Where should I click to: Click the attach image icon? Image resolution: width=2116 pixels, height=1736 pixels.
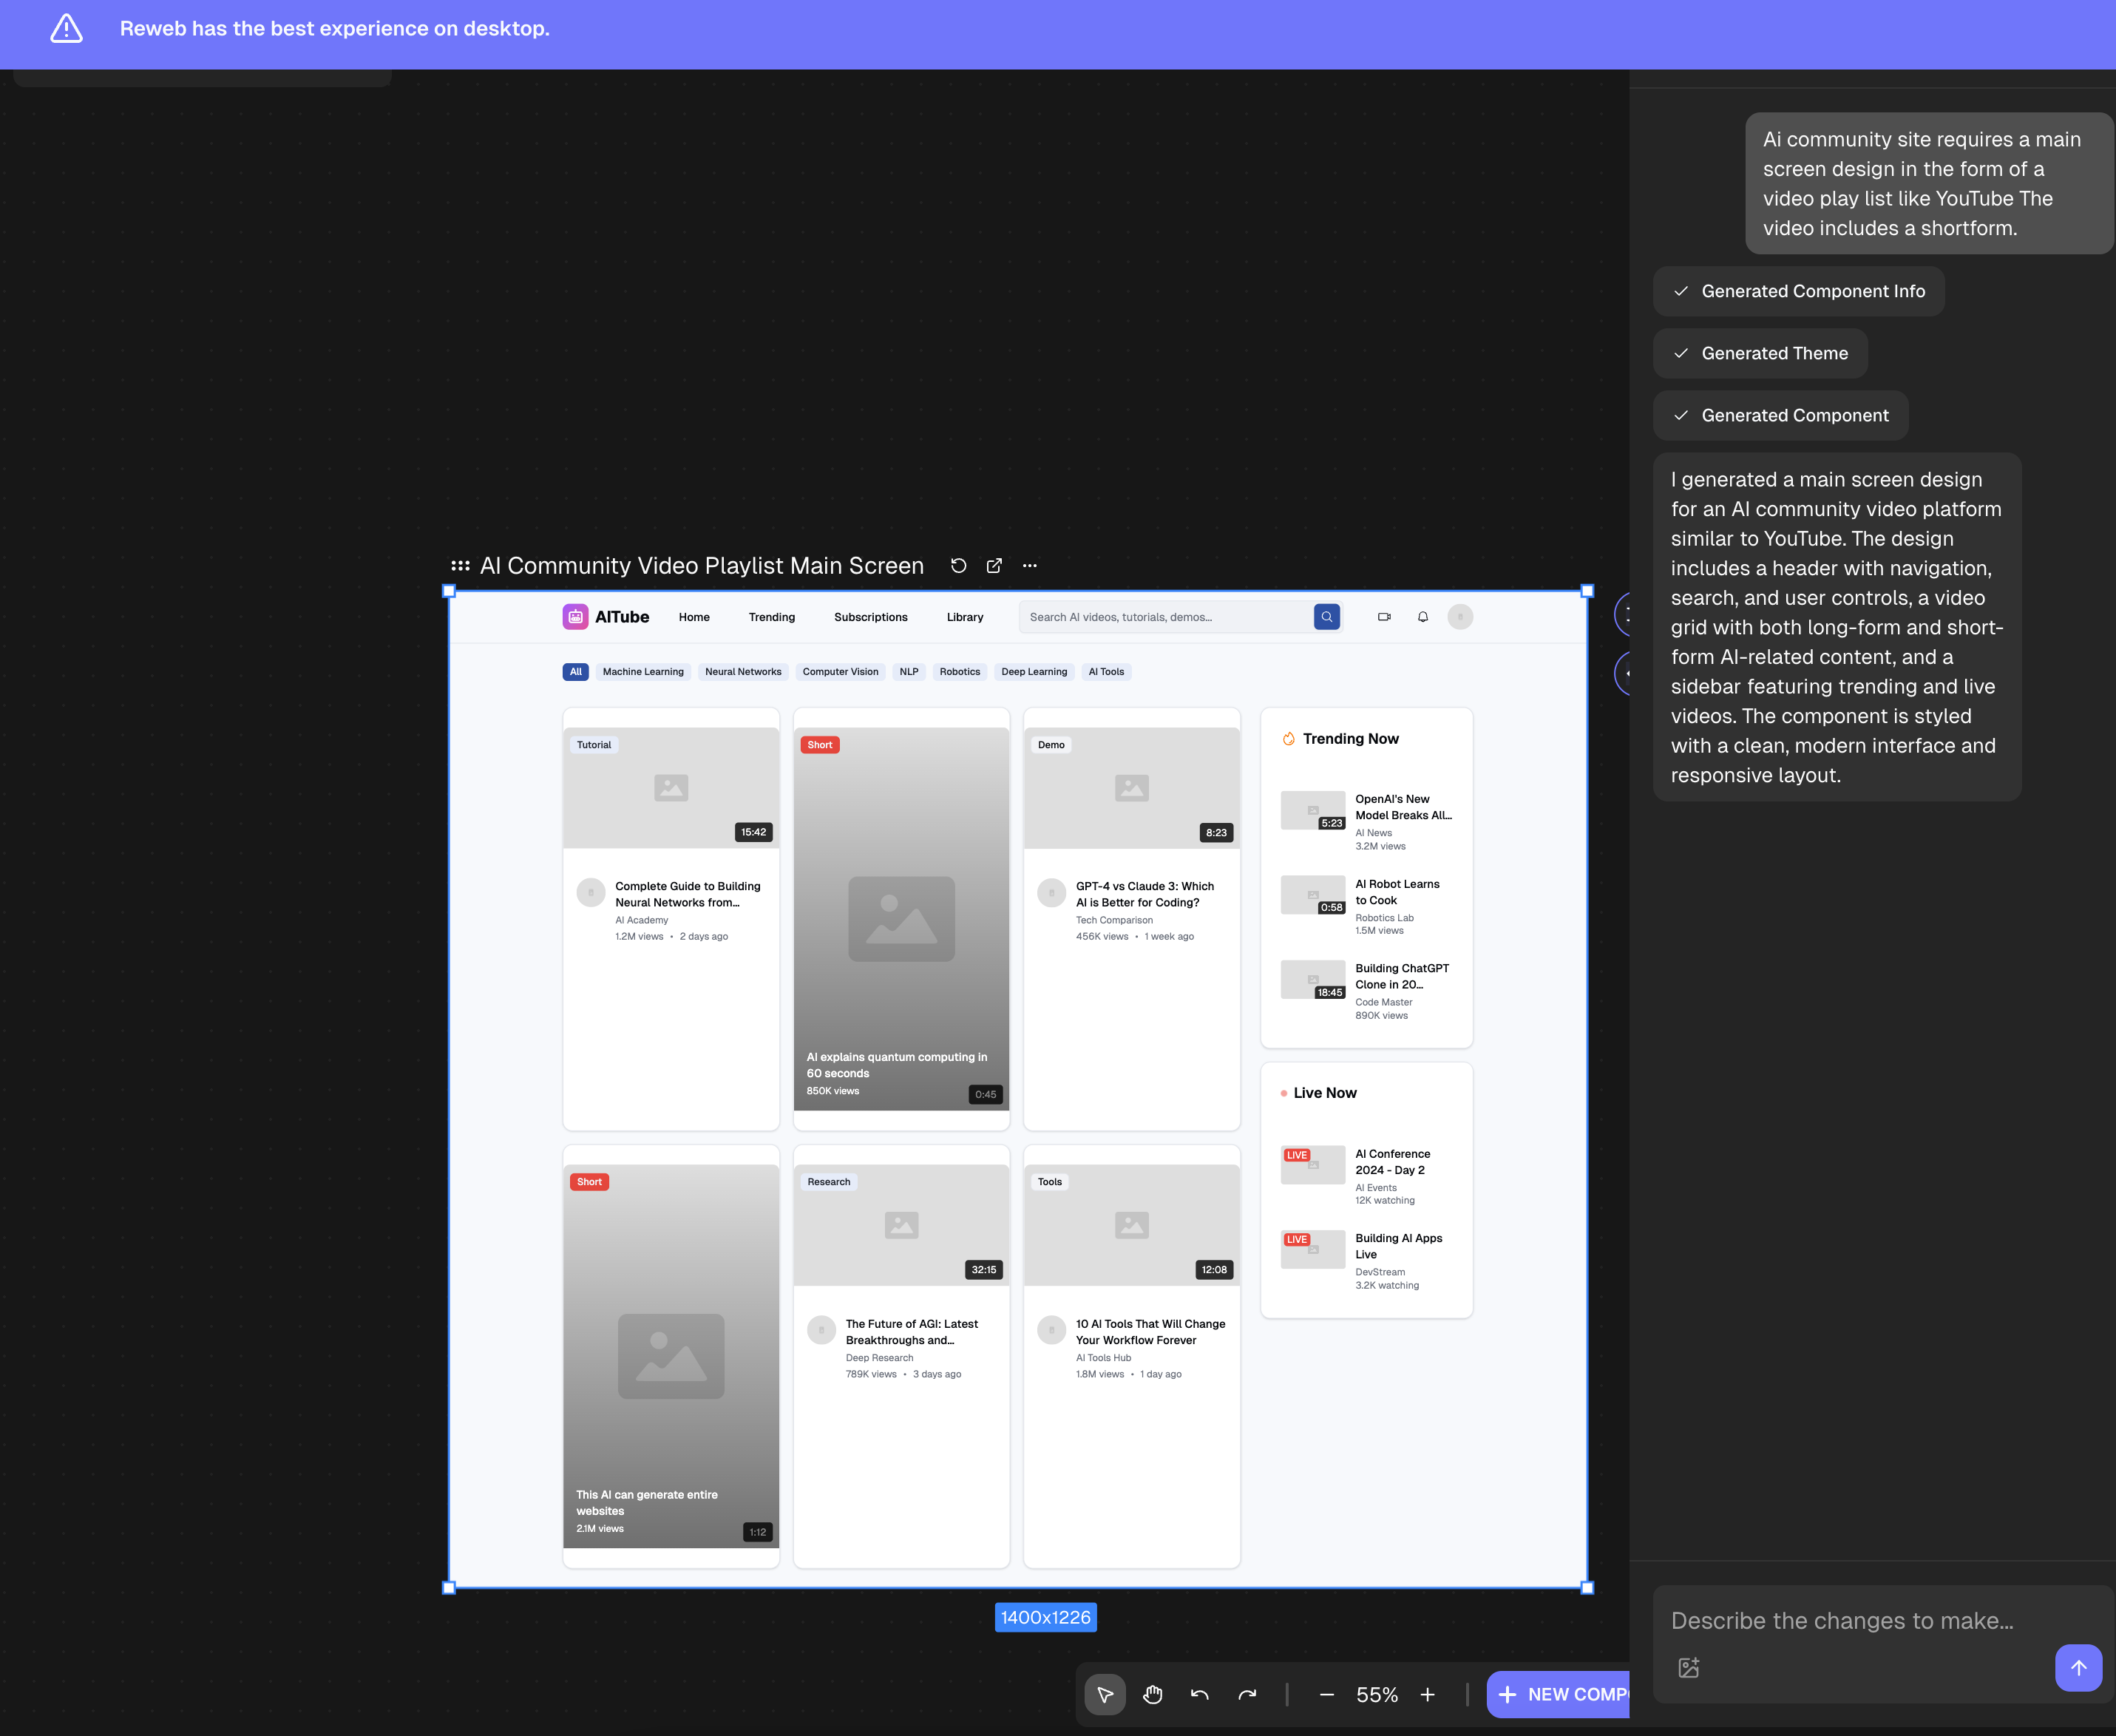pyautogui.click(x=1688, y=1667)
